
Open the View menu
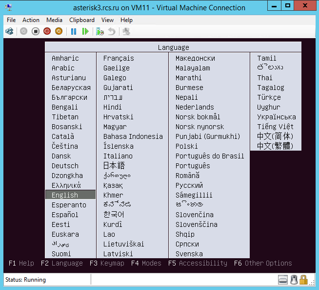107,20
